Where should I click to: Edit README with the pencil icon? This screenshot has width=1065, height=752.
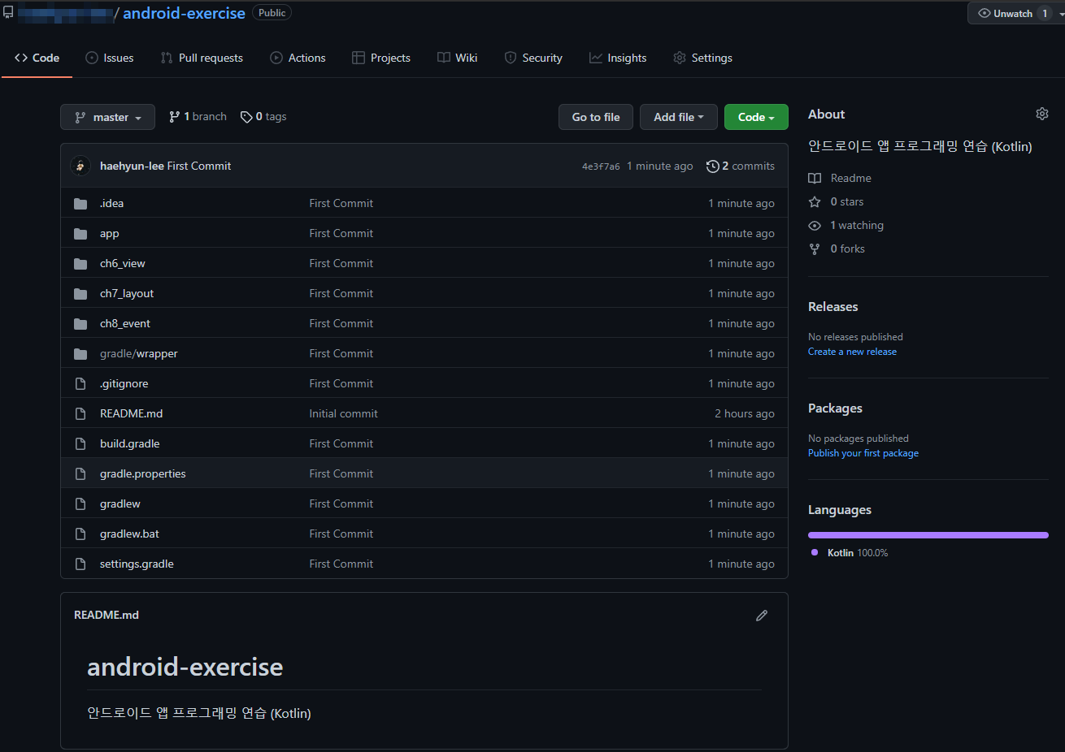[x=762, y=616]
